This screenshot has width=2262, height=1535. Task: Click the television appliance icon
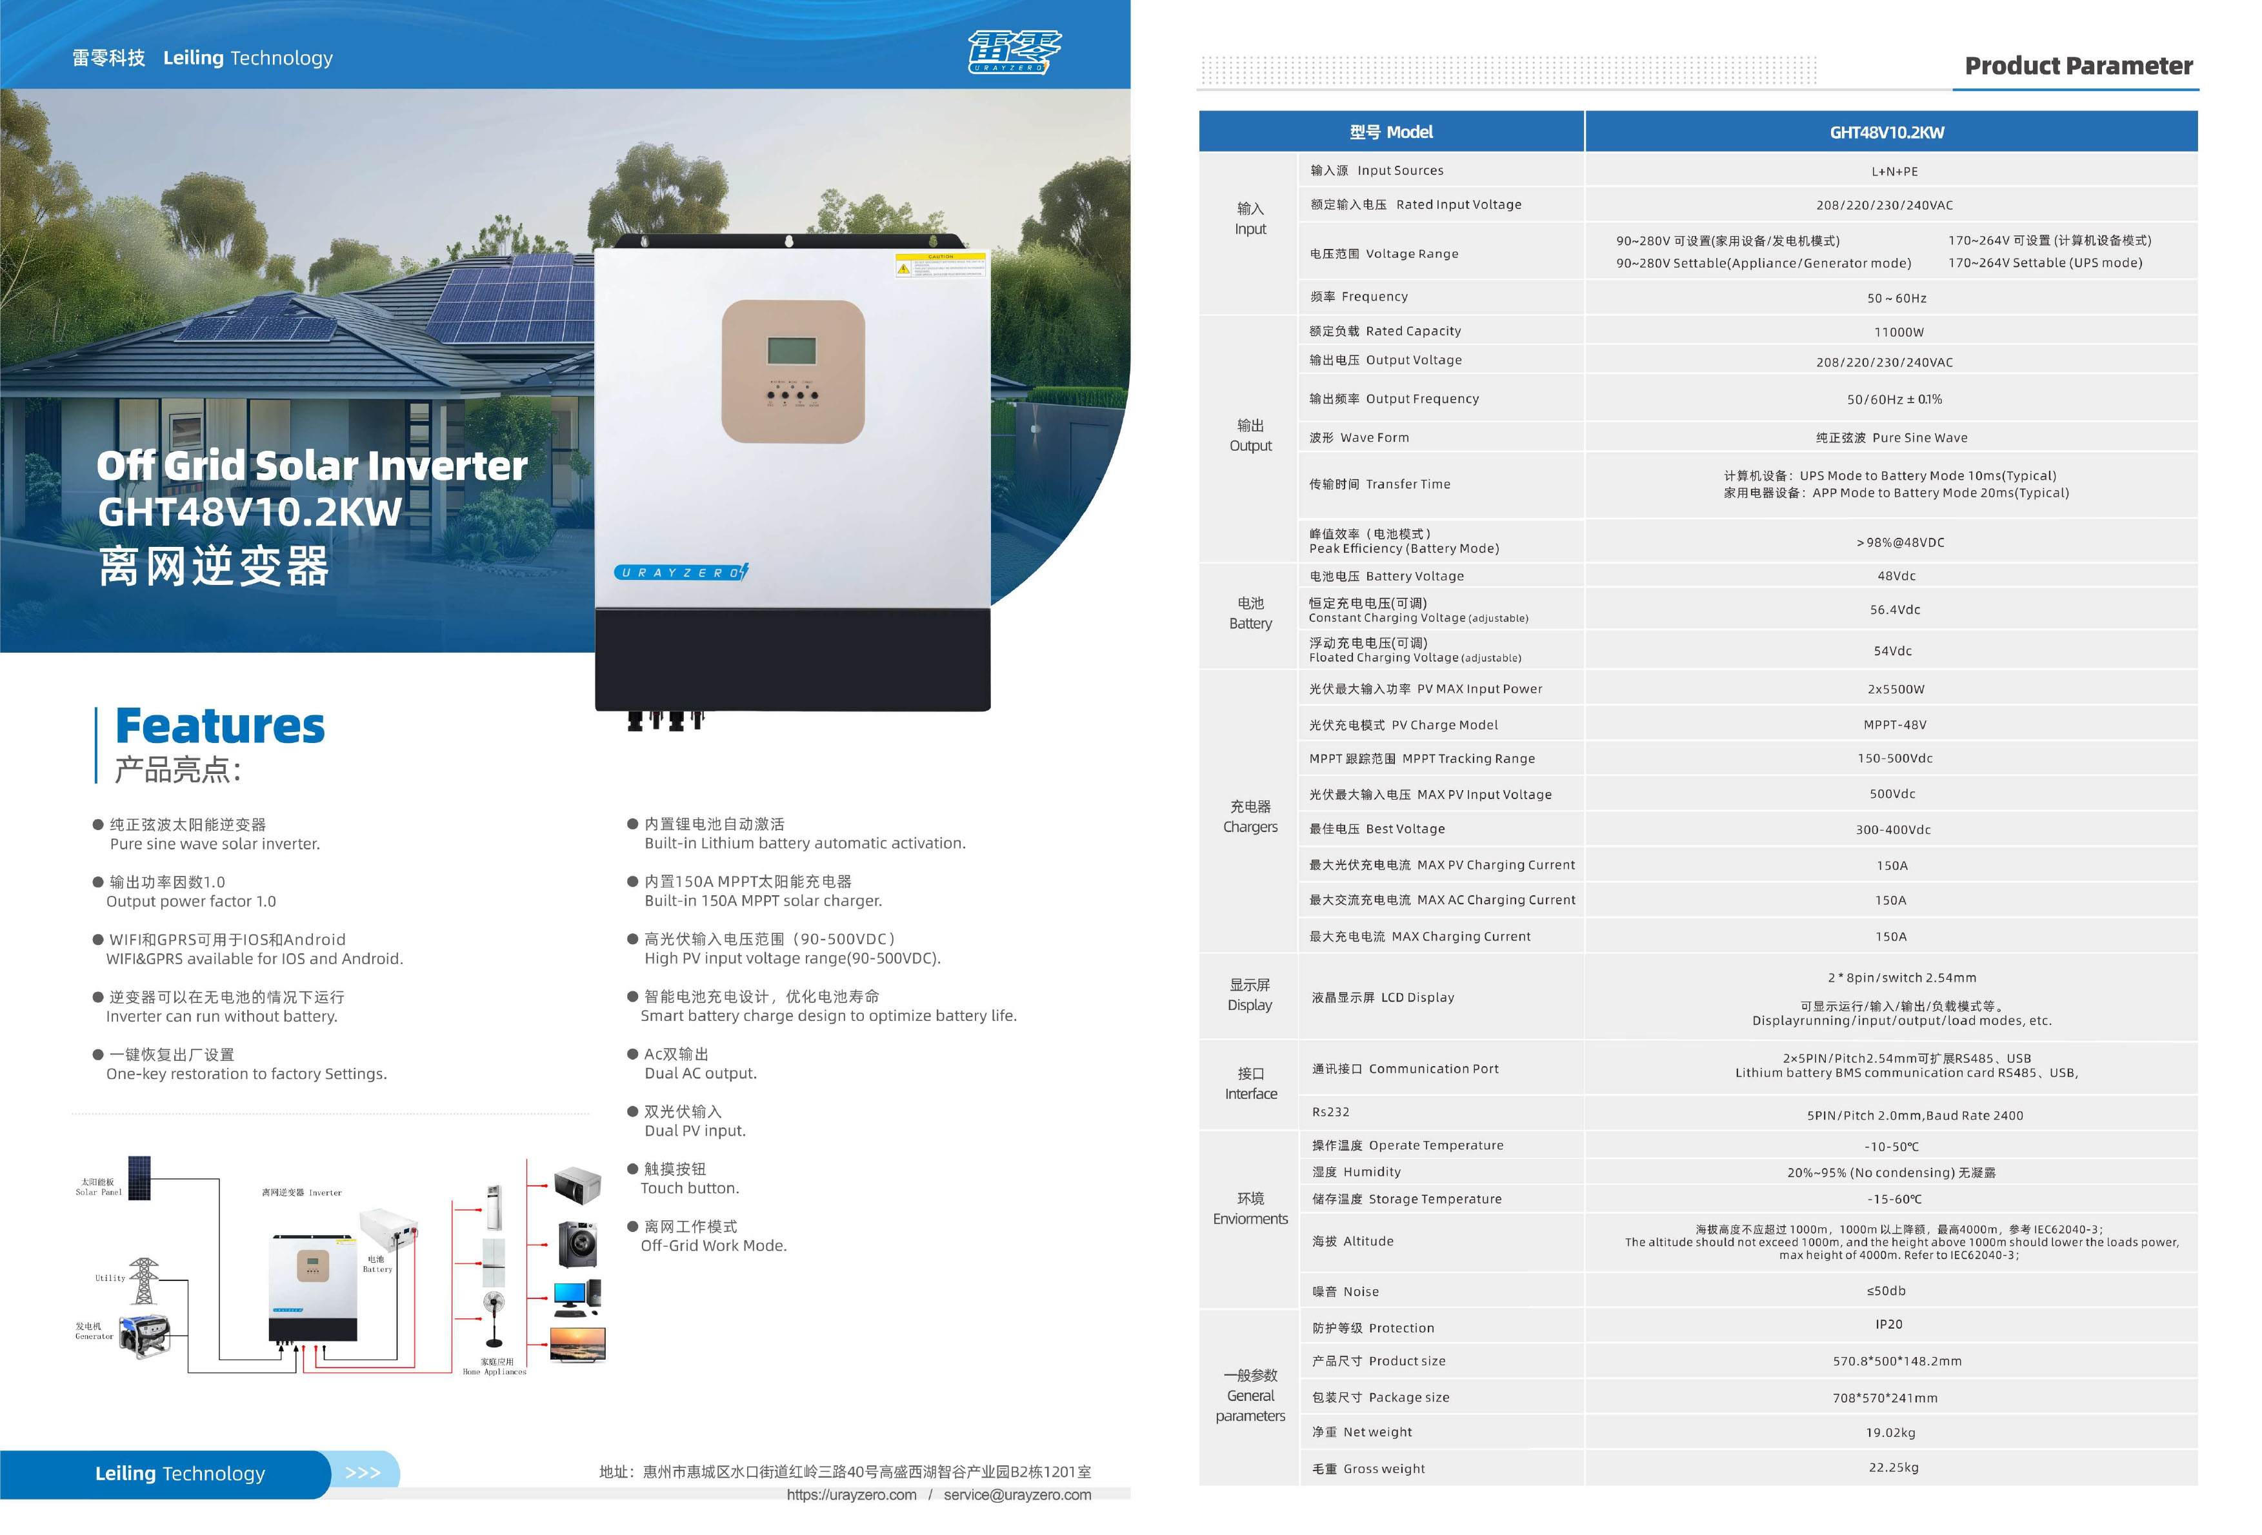578,1345
